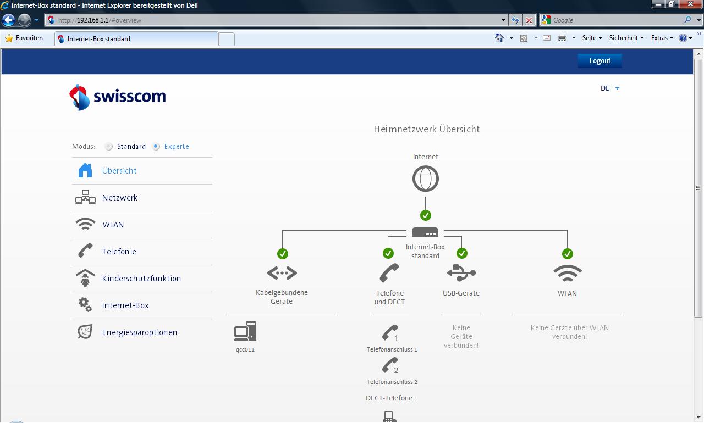The image size is (704, 423).
Task: Expand the Sicherheit toolbar menu
Action: pyautogui.click(x=626, y=38)
